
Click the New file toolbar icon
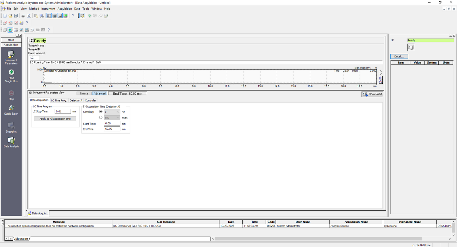click(x=5, y=16)
